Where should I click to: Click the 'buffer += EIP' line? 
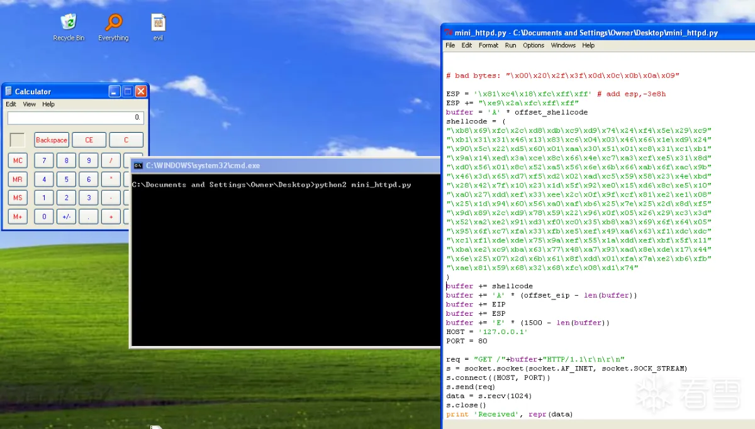pyautogui.click(x=476, y=304)
